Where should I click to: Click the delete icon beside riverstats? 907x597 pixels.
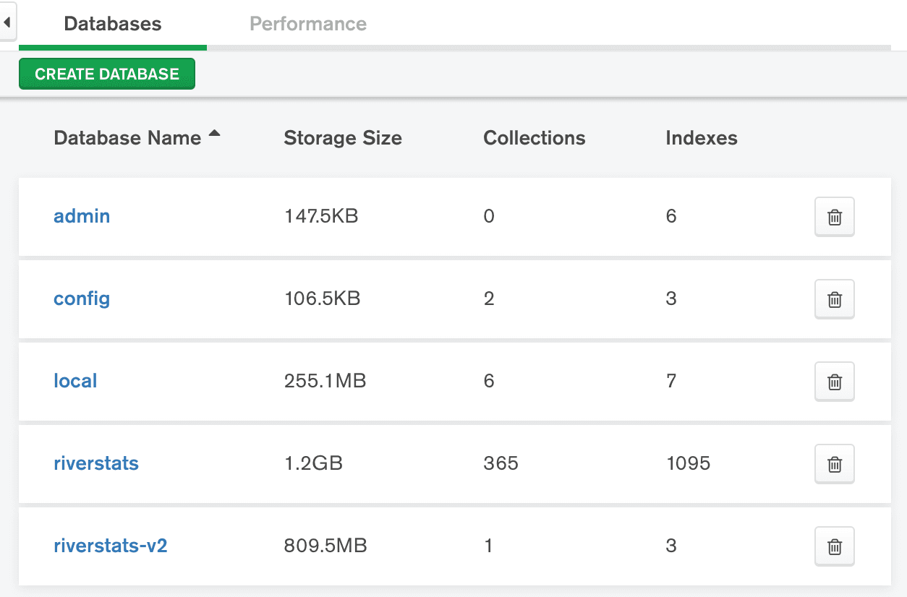tap(834, 464)
